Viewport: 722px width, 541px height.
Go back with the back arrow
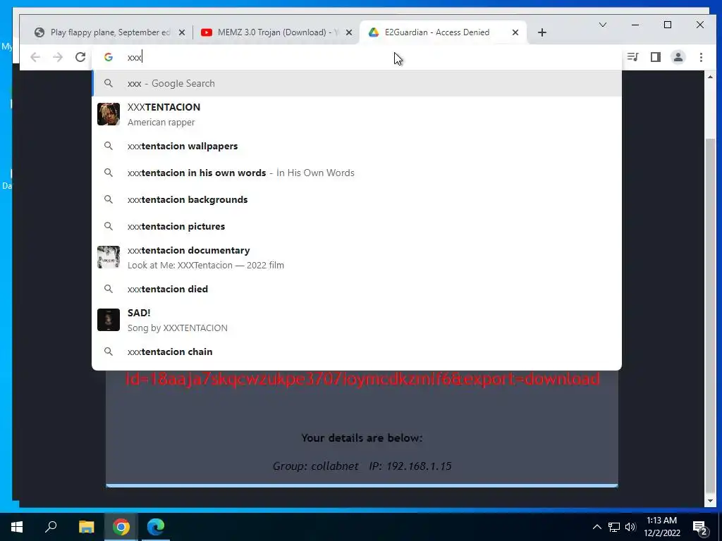point(35,57)
